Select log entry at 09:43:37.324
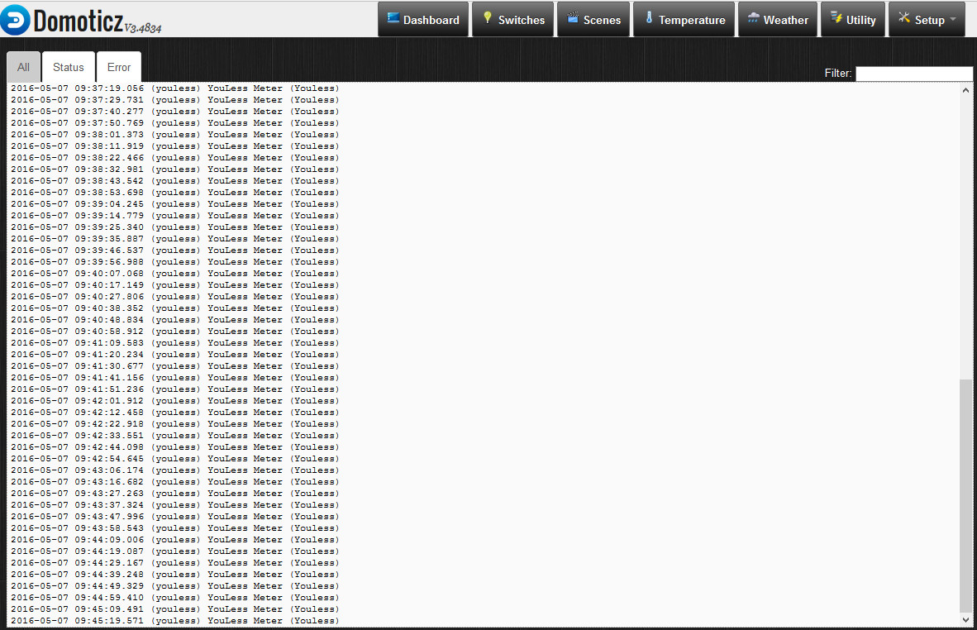This screenshot has height=630, width=977. click(175, 505)
